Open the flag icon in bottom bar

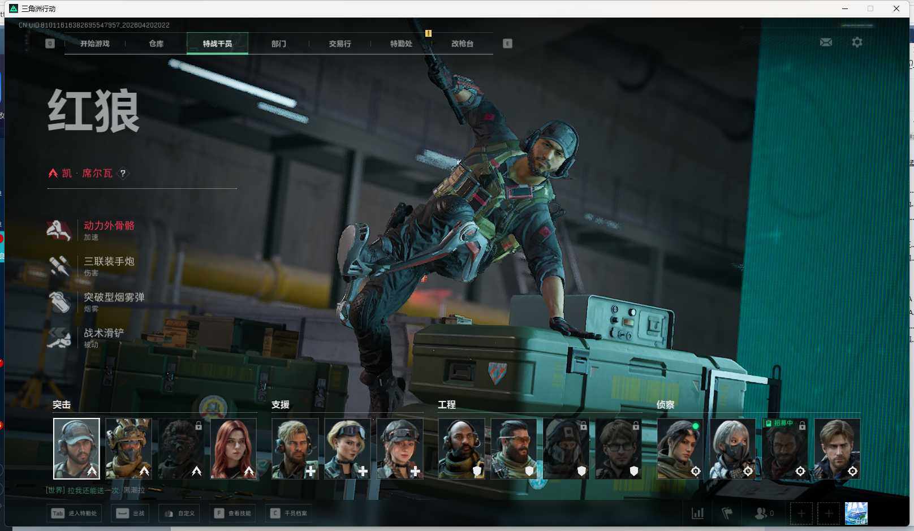tap(727, 513)
